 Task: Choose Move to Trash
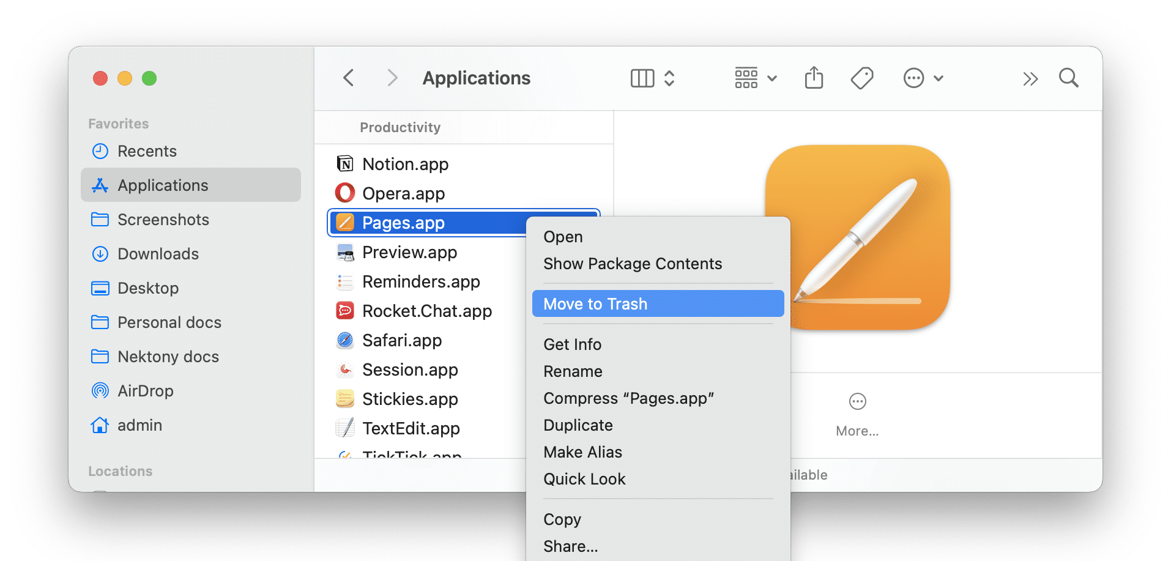pos(658,303)
